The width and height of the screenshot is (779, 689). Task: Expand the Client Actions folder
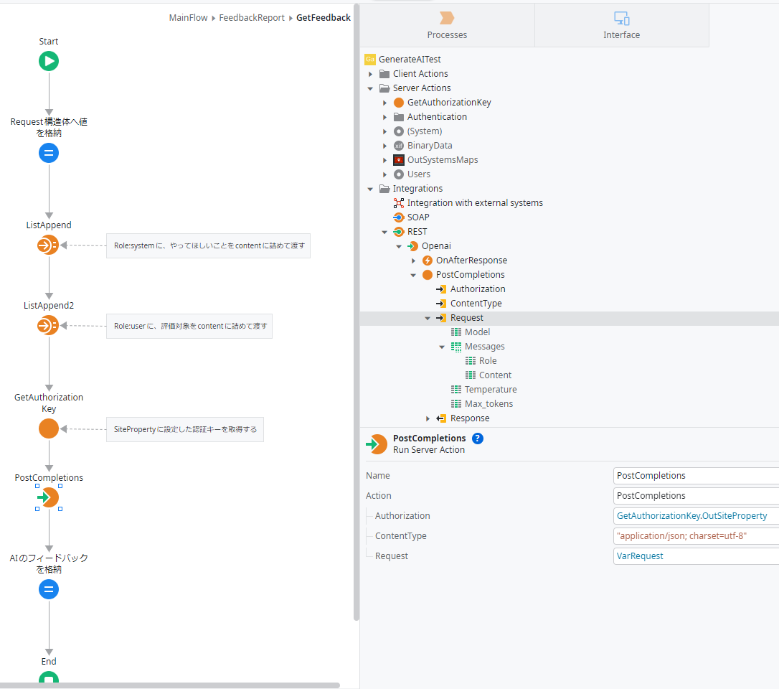coord(371,73)
